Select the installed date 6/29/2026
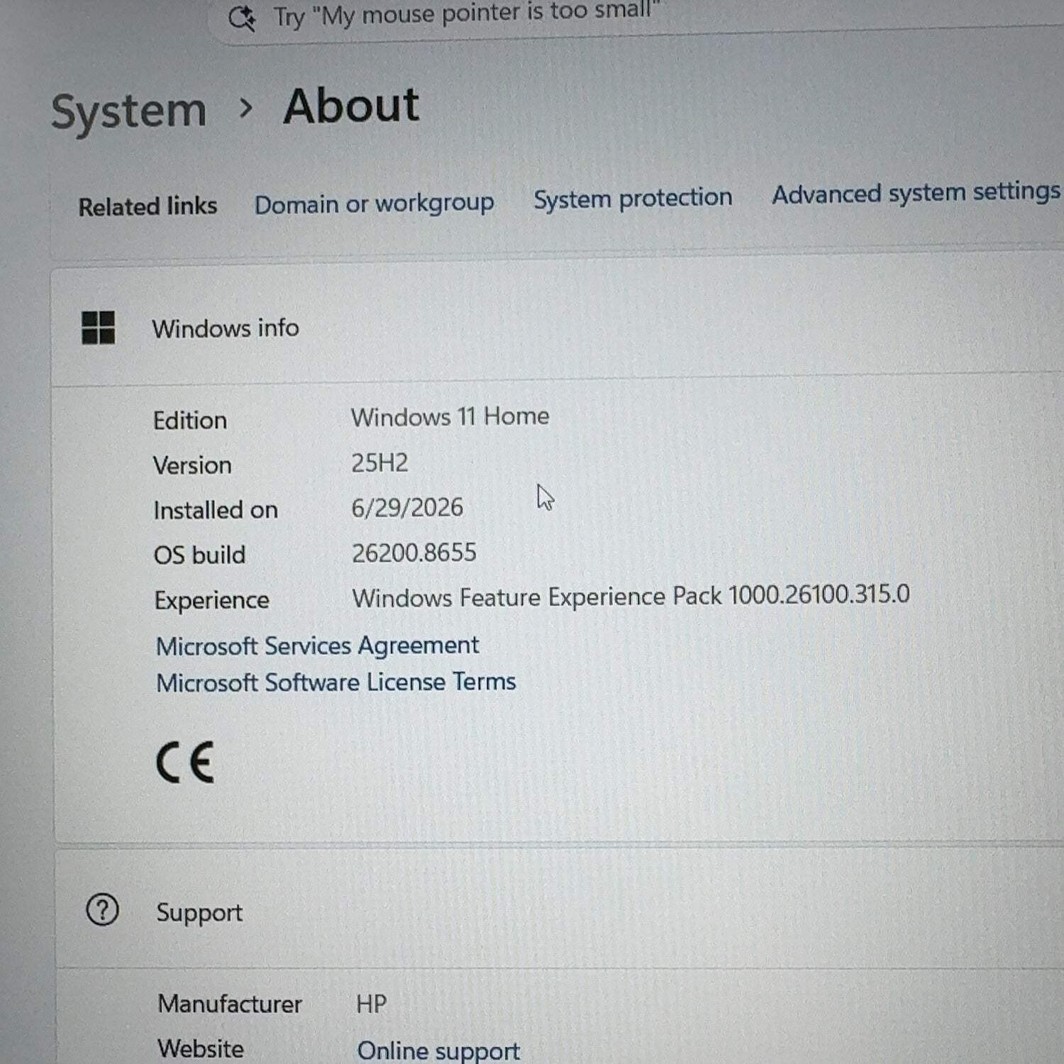The height and width of the screenshot is (1064, 1064). [407, 508]
